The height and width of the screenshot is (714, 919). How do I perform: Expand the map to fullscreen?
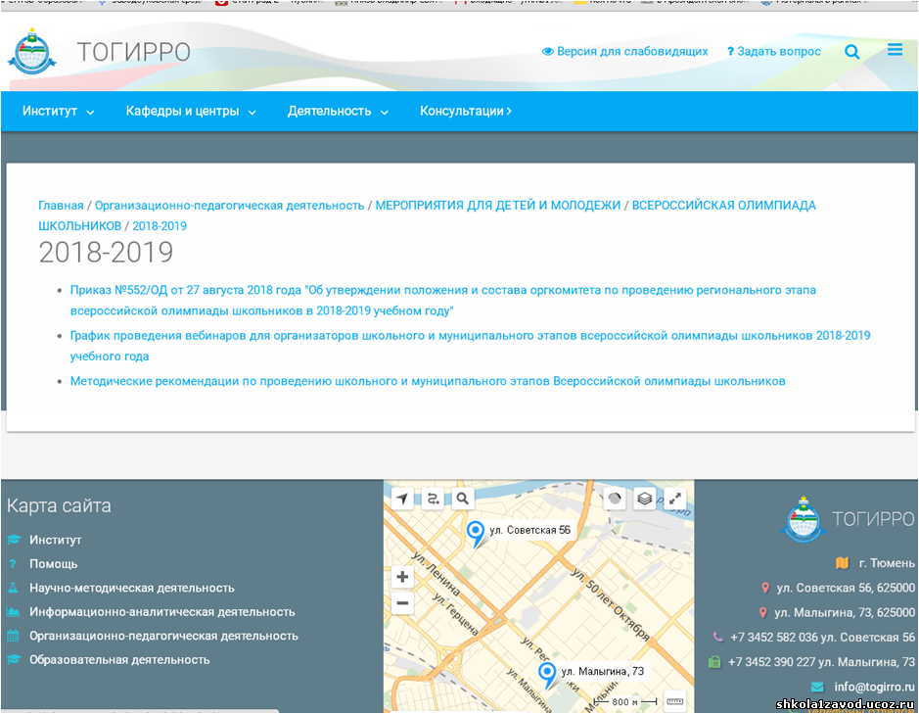(675, 499)
